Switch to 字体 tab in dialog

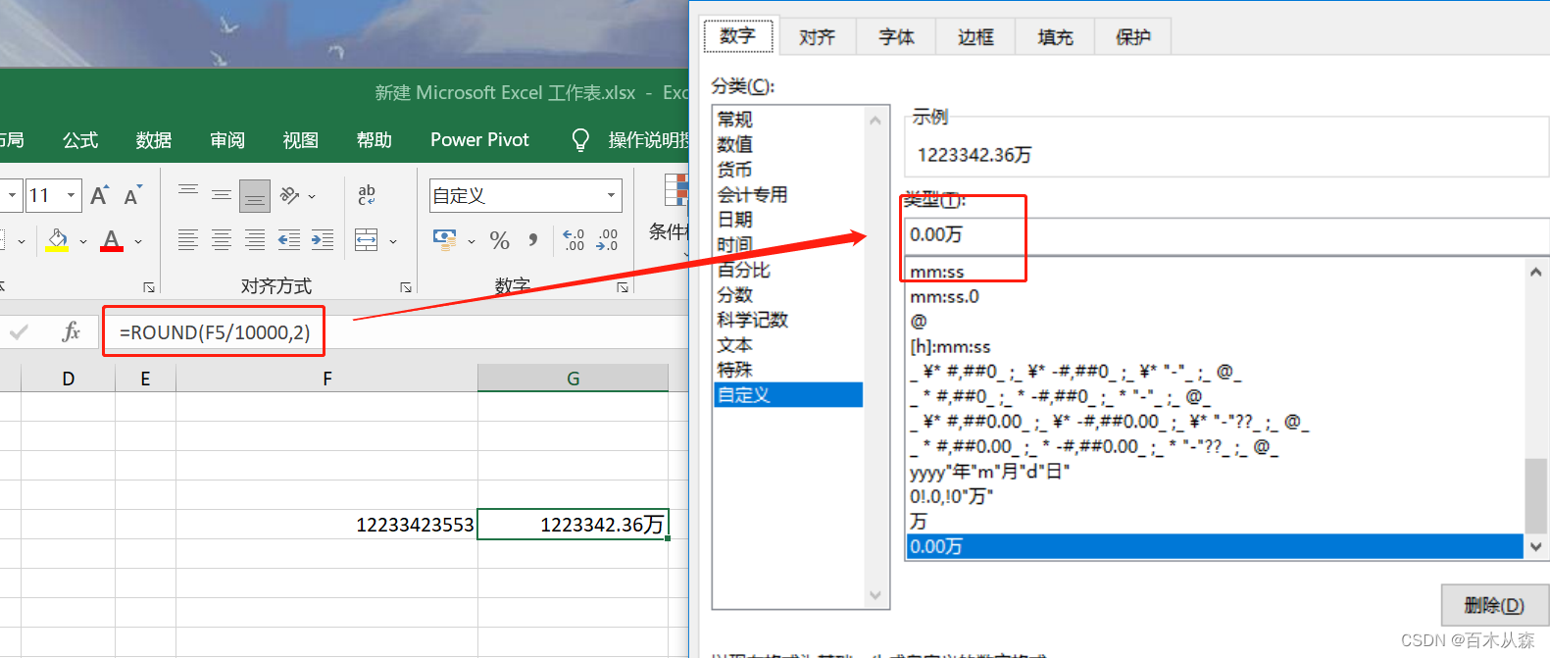(x=897, y=36)
